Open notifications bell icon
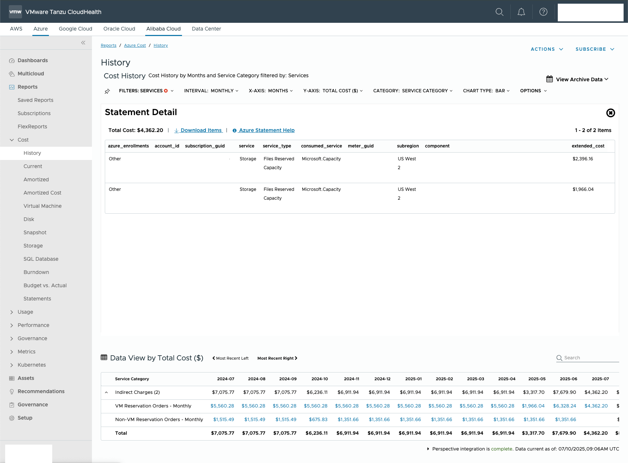The image size is (628, 463). coord(521,12)
